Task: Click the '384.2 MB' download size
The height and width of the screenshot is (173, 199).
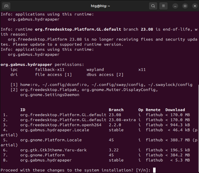Action: click(x=180, y=155)
